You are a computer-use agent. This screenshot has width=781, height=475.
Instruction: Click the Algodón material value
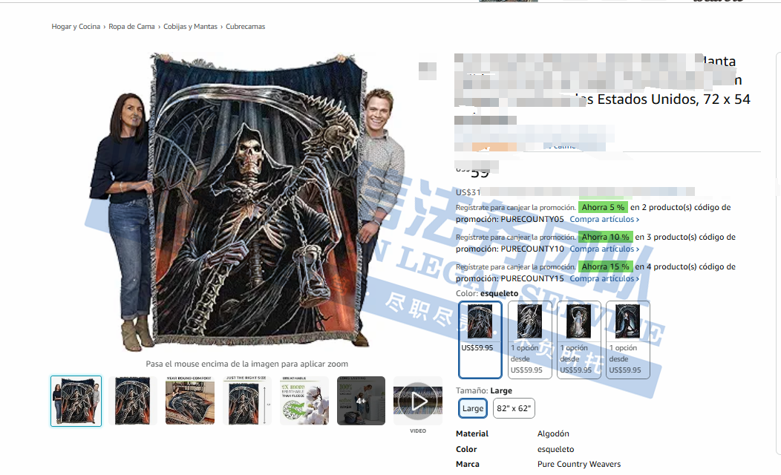point(553,433)
